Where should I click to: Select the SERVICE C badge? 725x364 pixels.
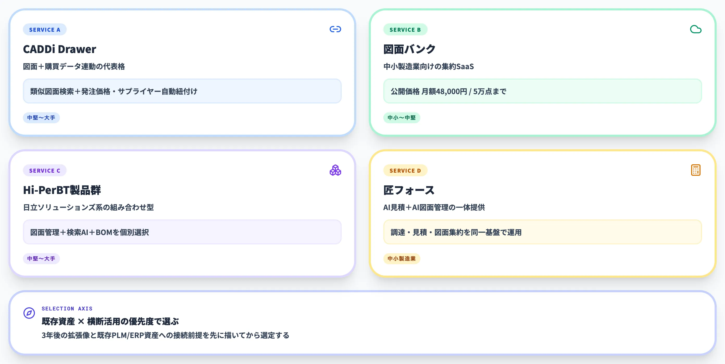click(x=45, y=170)
